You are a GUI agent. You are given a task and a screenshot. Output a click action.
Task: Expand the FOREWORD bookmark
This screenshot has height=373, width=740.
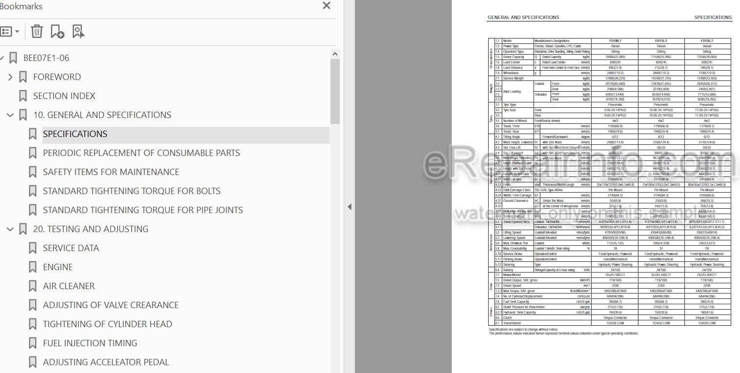pos(10,77)
